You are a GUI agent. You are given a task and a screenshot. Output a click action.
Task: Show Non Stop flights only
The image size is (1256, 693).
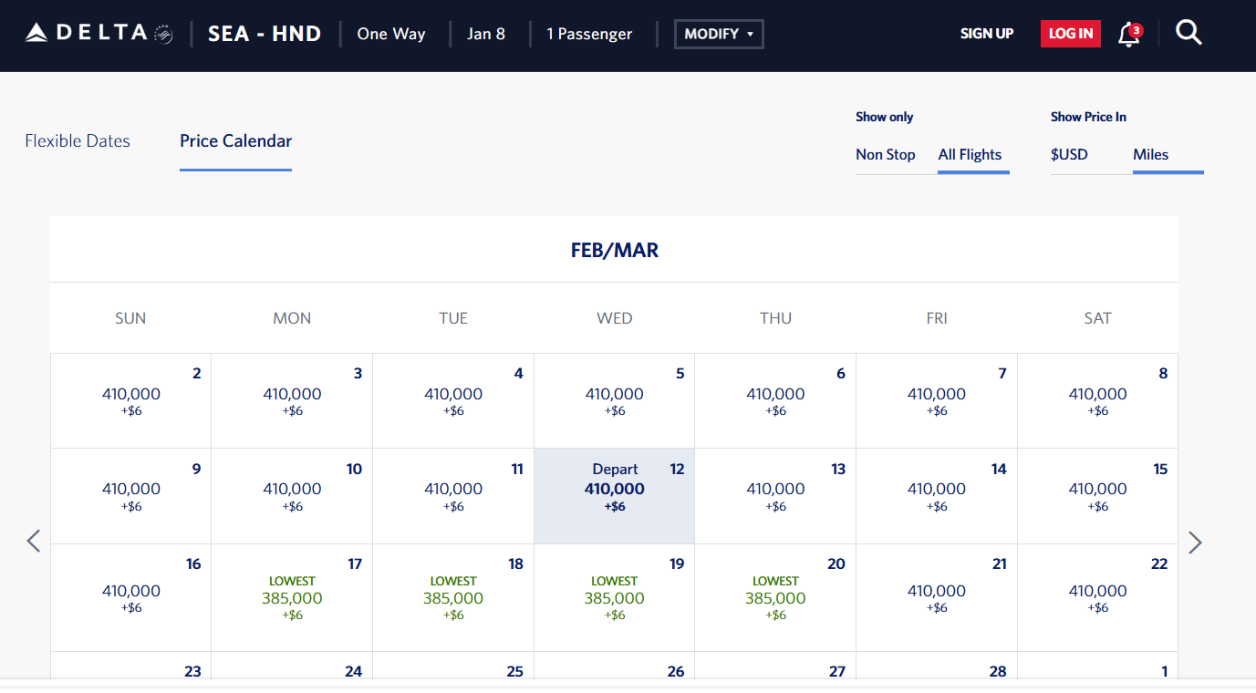tap(885, 155)
